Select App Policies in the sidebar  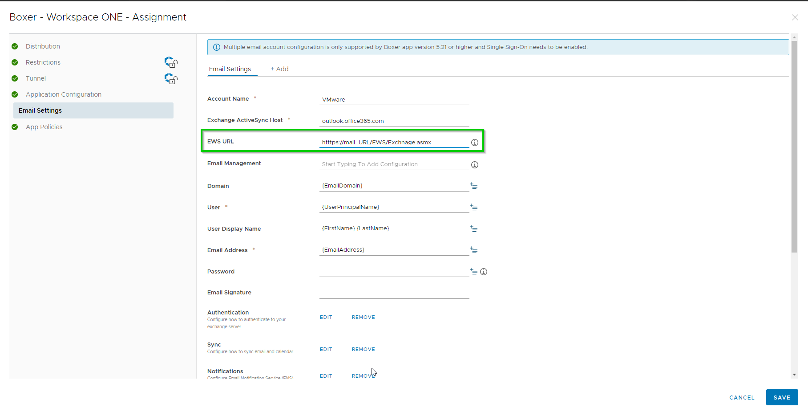(x=44, y=126)
